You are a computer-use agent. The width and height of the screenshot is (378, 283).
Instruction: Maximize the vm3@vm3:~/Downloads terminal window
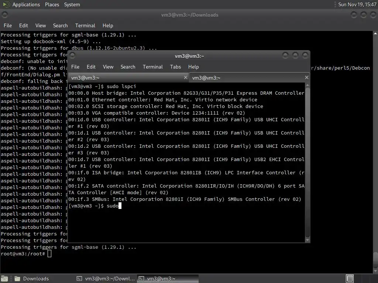[364, 15]
